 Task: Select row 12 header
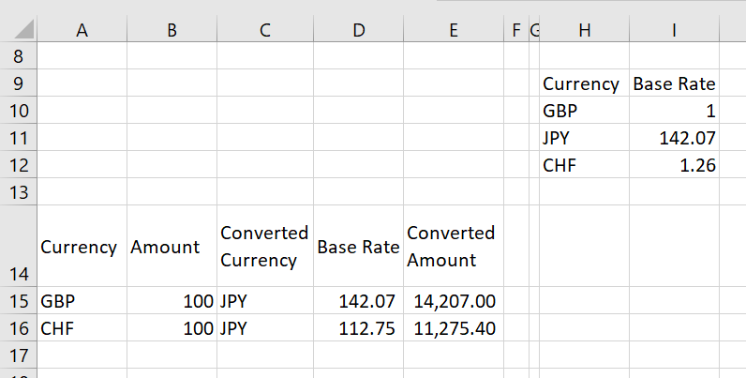[18, 165]
